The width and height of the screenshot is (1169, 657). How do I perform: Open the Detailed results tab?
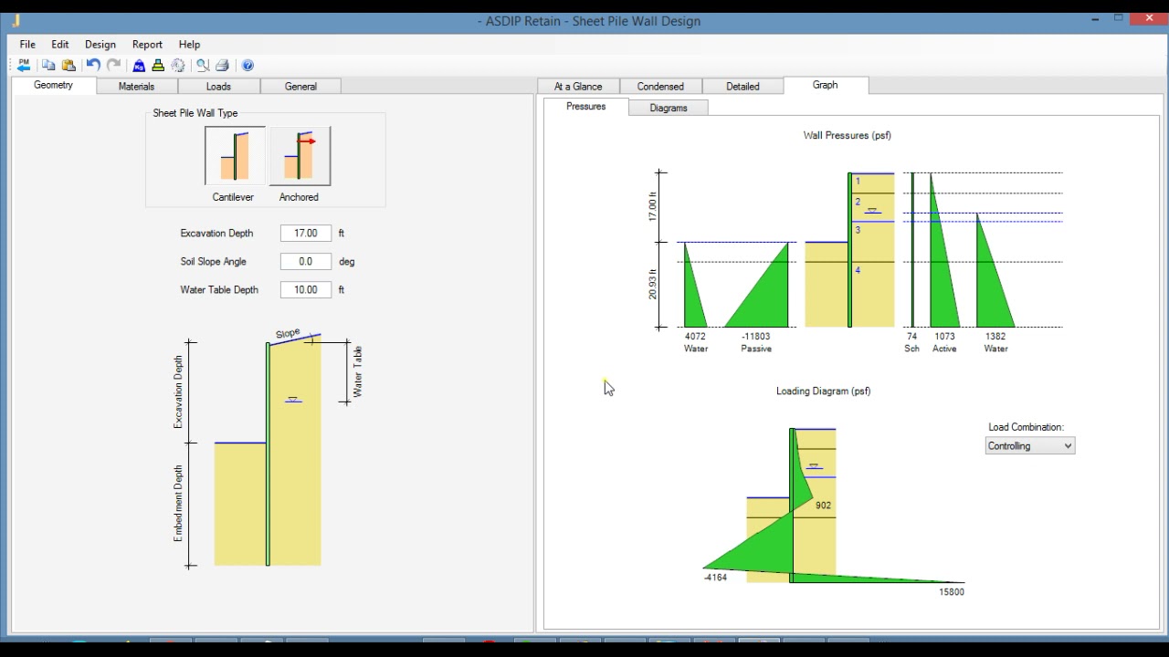pos(742,86)
